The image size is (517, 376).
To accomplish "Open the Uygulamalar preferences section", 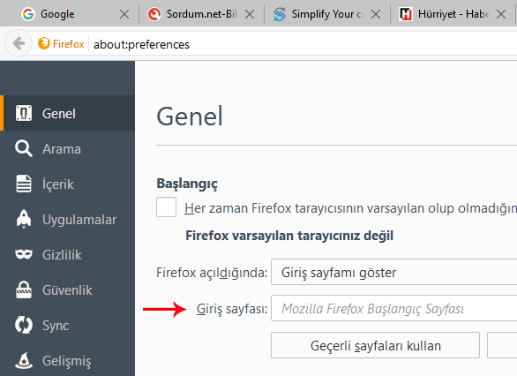I will tap(67, 219).
